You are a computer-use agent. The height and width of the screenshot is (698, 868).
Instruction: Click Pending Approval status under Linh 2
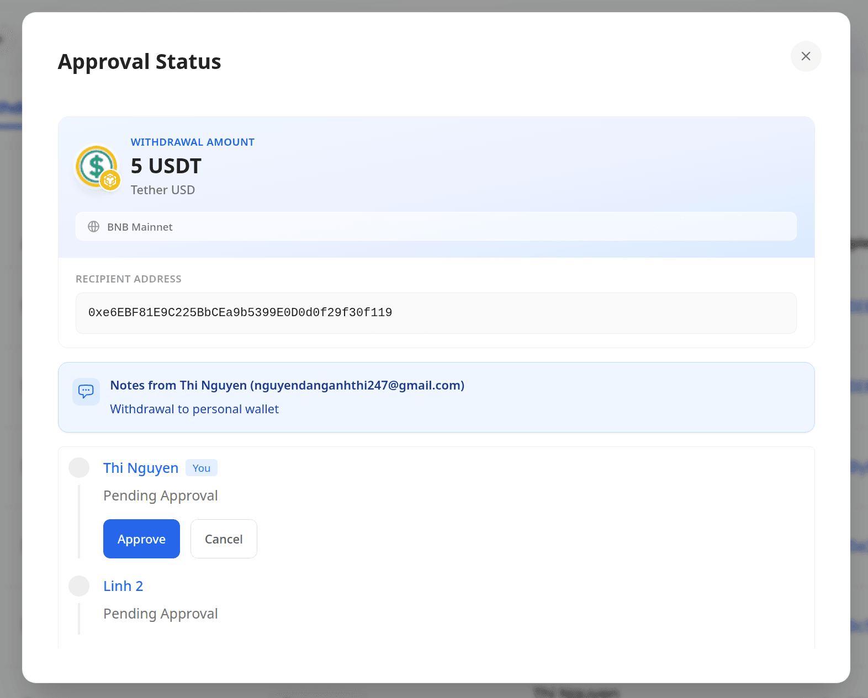point(161,614)
